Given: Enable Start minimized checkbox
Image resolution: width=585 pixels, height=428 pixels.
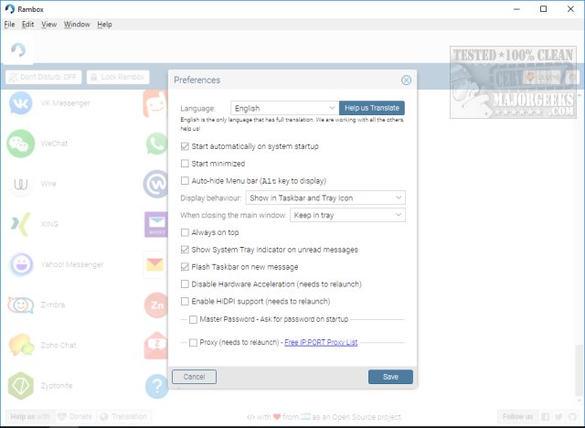Looking at the screenshot, I should point(185,164).
